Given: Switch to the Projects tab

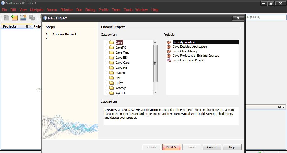Looking at the screenshot, I should pyautogui.click(x=10, y=26).
